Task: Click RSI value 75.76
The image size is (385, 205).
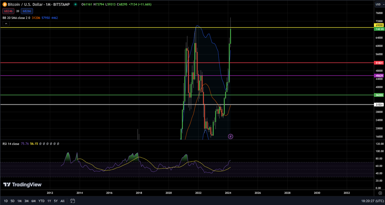Action: 25,144
